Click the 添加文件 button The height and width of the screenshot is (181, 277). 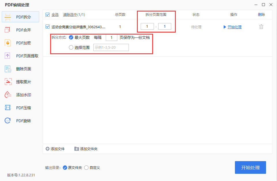point(55,149)
